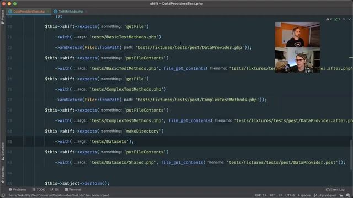The width and height of the screenshot is (353, 198).
Task: Click the 'has been copied' status message
Action: click(59, 195)
